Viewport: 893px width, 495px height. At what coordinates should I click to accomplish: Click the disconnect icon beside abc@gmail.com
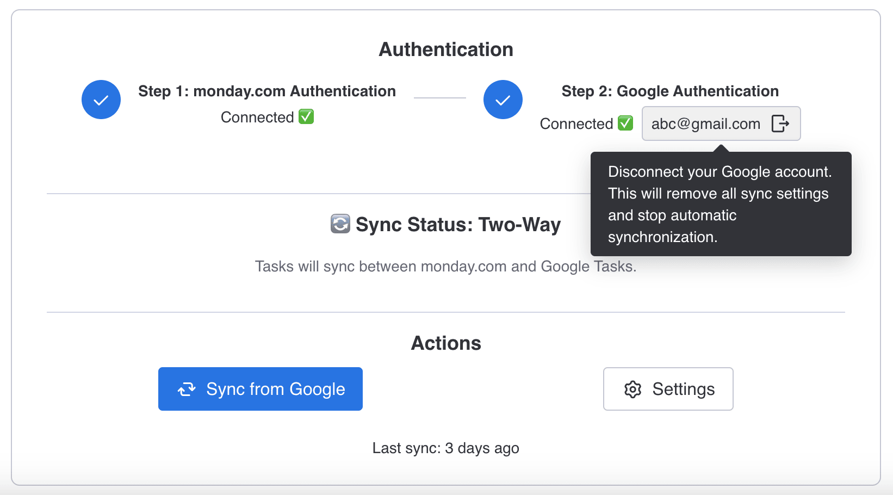[x=780, y=123]
